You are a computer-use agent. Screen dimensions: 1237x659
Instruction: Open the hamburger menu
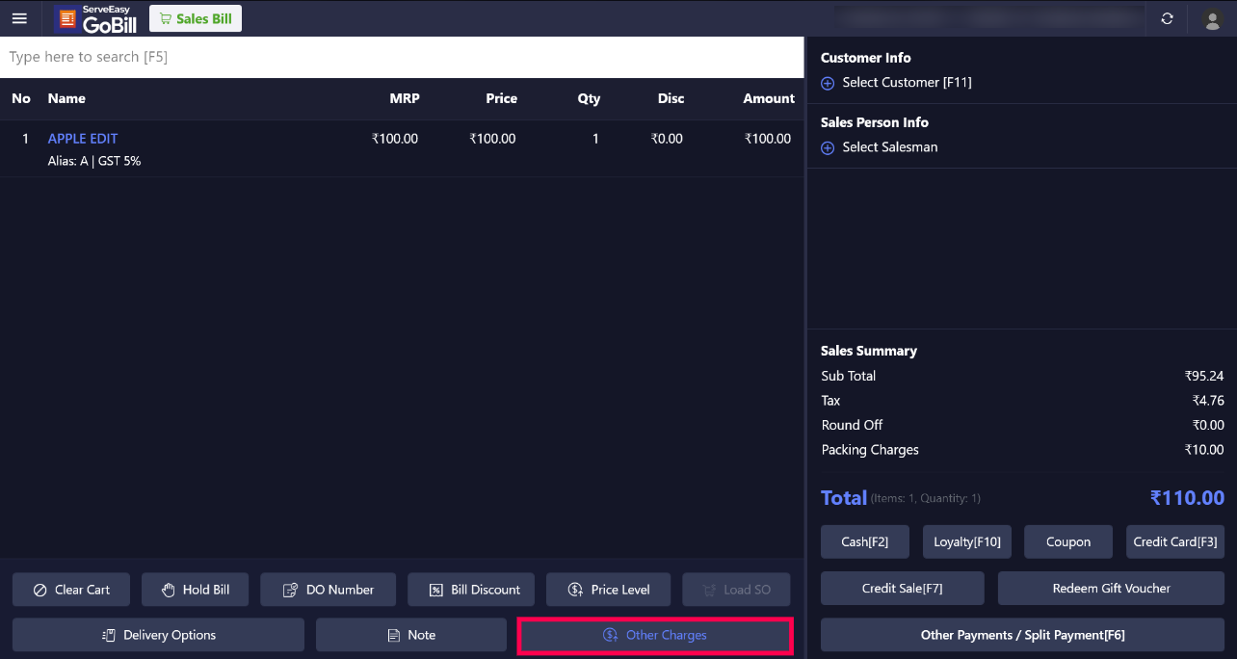19,18
